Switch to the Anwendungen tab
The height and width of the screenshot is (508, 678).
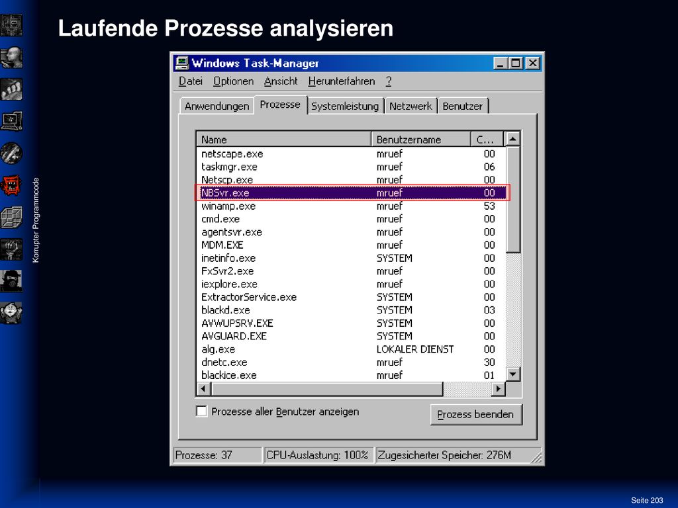217,106
